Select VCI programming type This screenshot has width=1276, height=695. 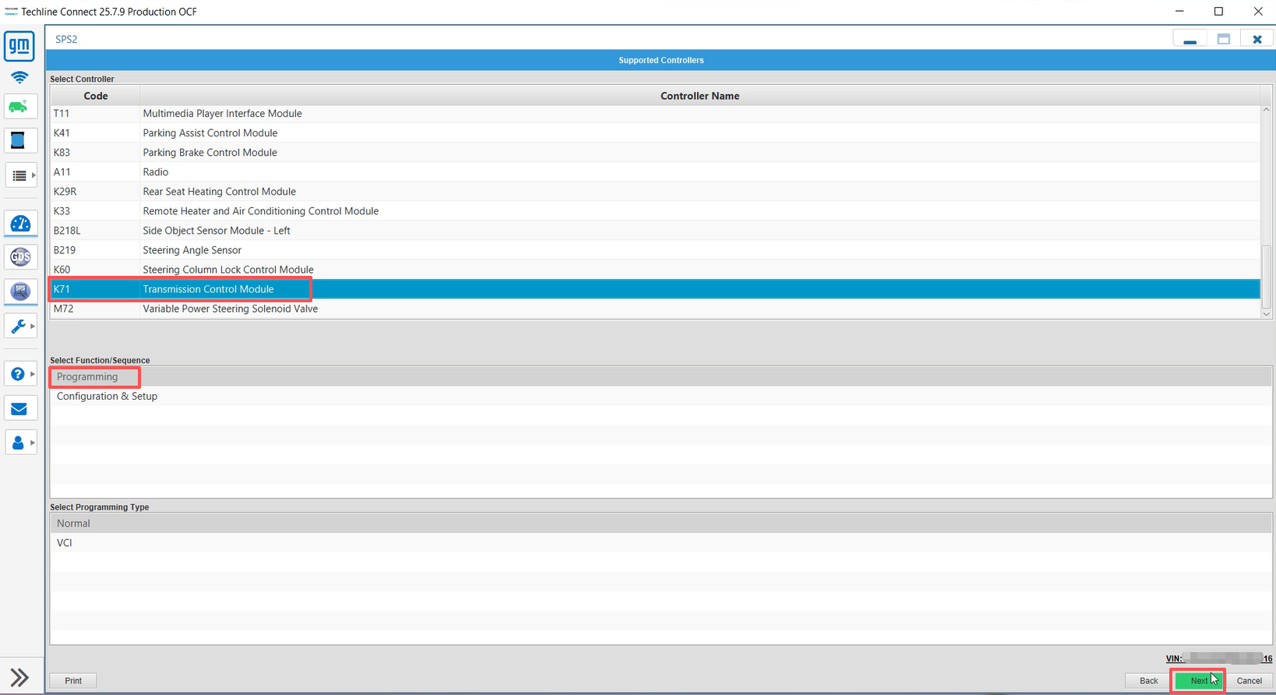[x=65, y=542]
